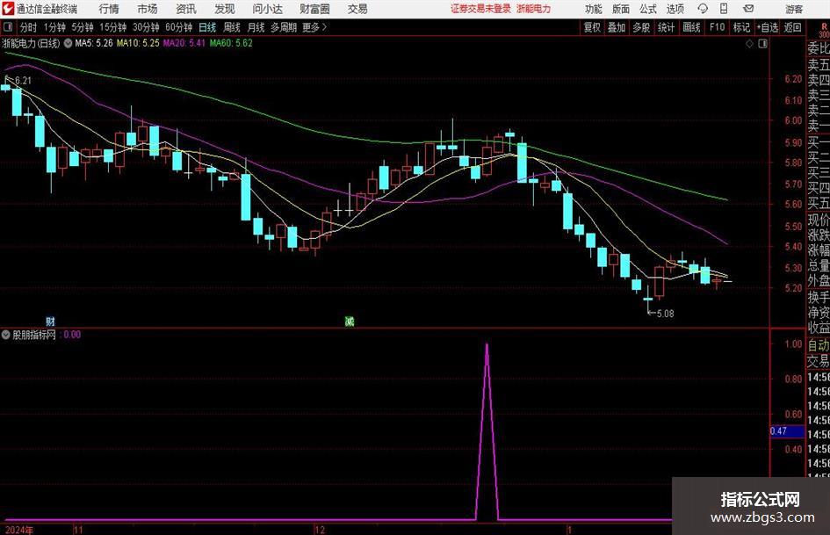Switch to 月线 monthly period
830x535 pixels.
click(x=256, y=27)
